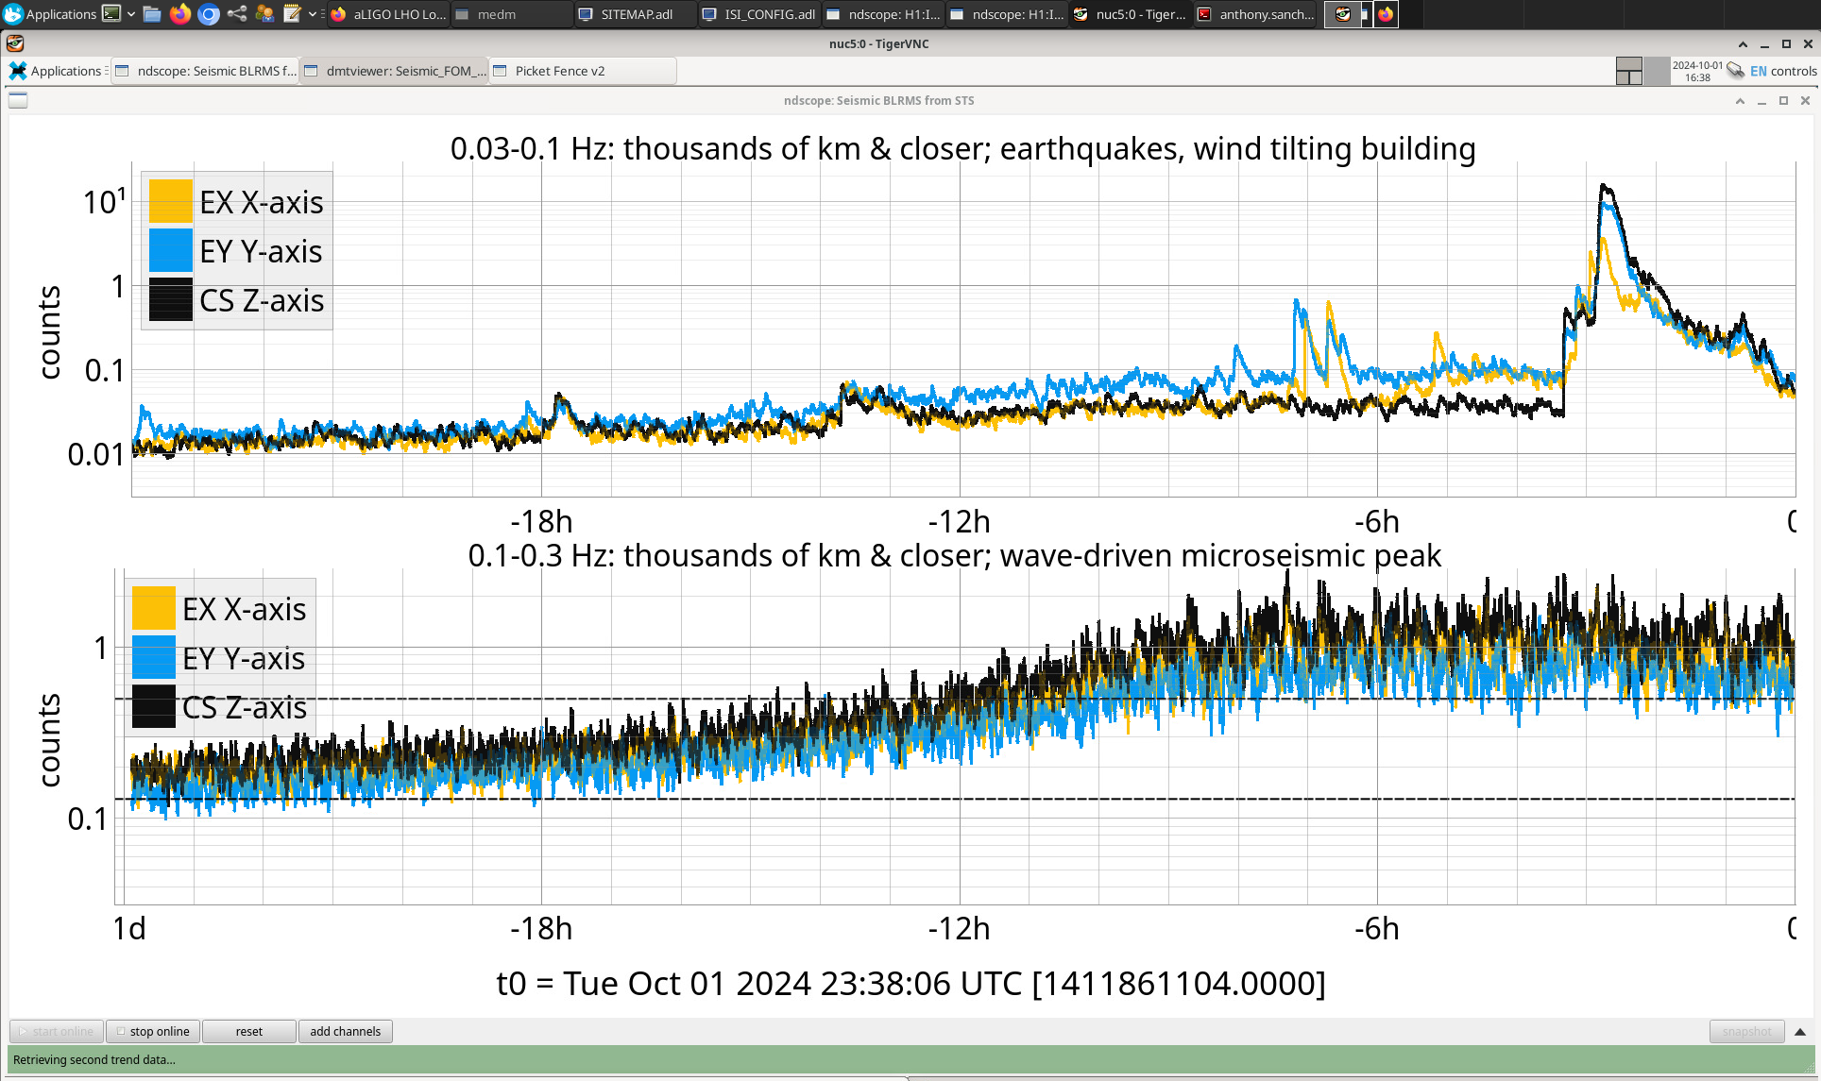Click the 1d tick label under the bottom plot
This screenshot has width=1821, height=1081.
129,928
